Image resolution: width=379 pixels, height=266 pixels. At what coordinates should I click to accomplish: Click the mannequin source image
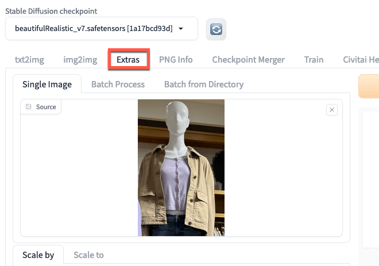coord(181,168)
